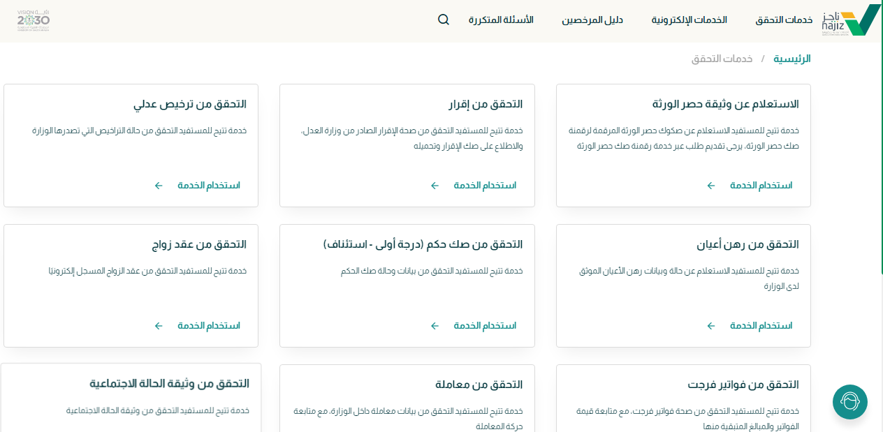Click arrow icon on التحقق من إقرار card

click(435, 186)
